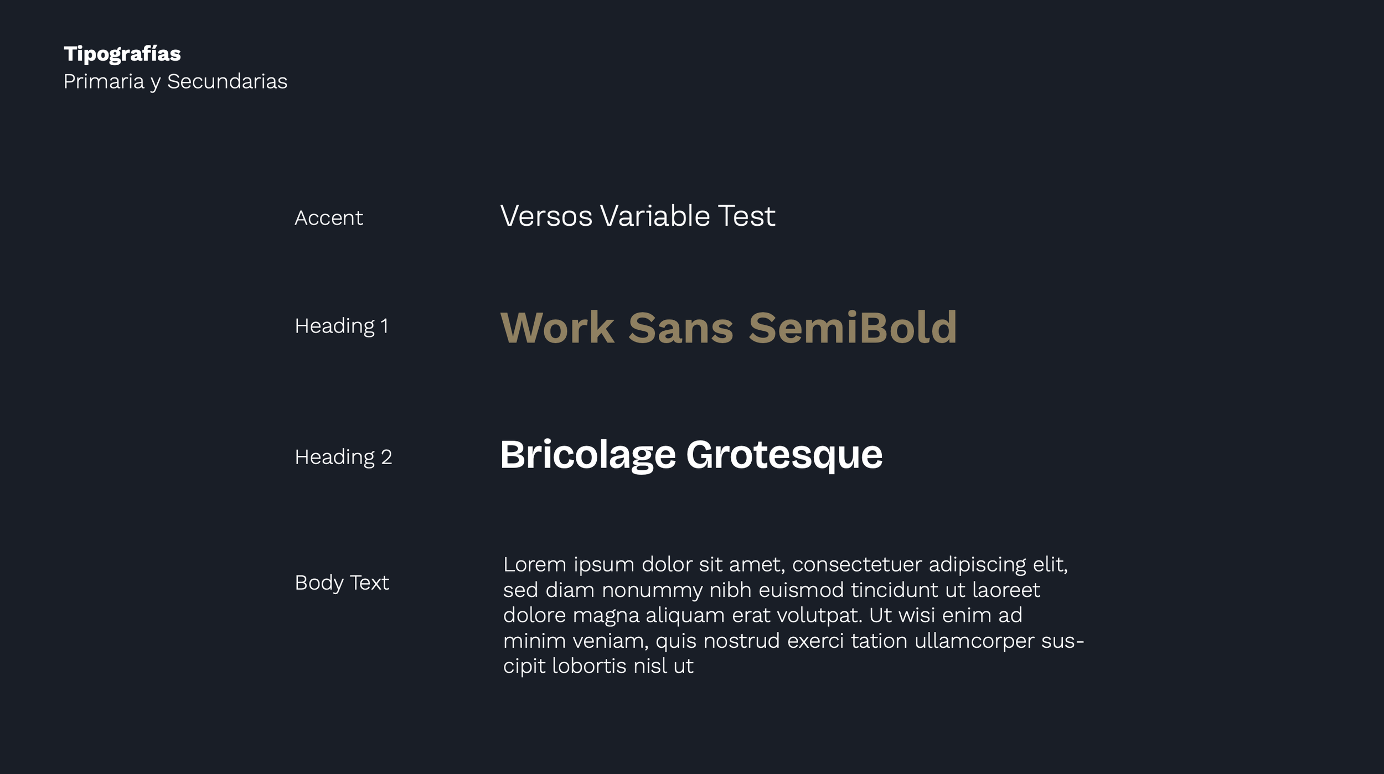Click the word Lorem in the paragraph
Screen dimensions: 1384x774
[x=534, y=565]
